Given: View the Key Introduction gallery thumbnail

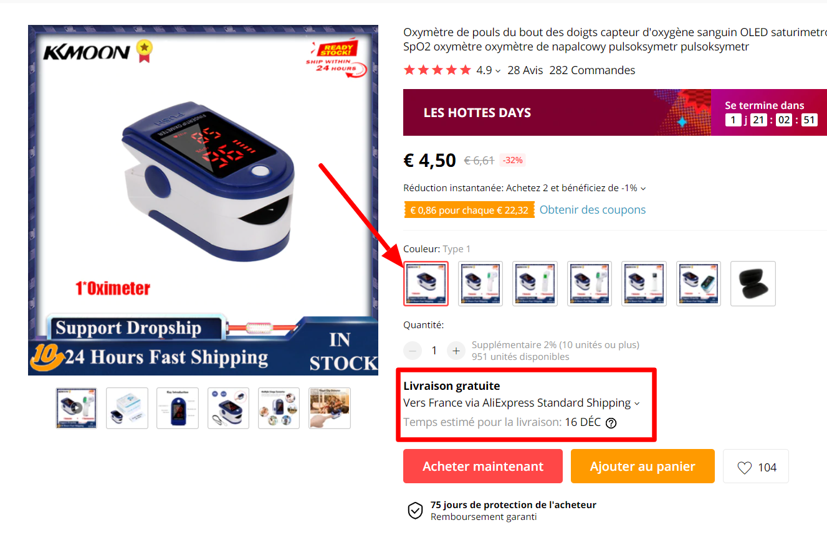Looking at the screenshot, I should pos(178,408).
